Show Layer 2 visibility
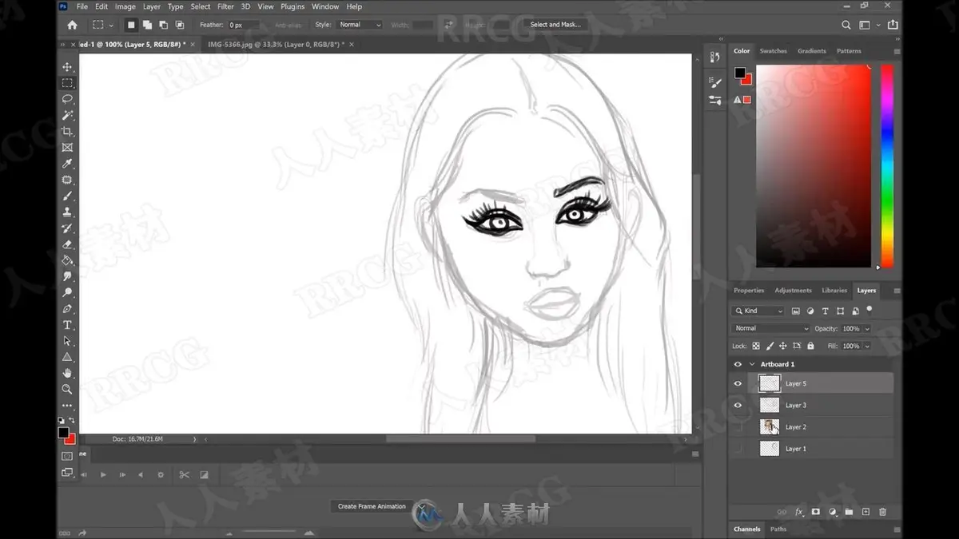Screen dimensions: 959x539 (x=738, y=427)
